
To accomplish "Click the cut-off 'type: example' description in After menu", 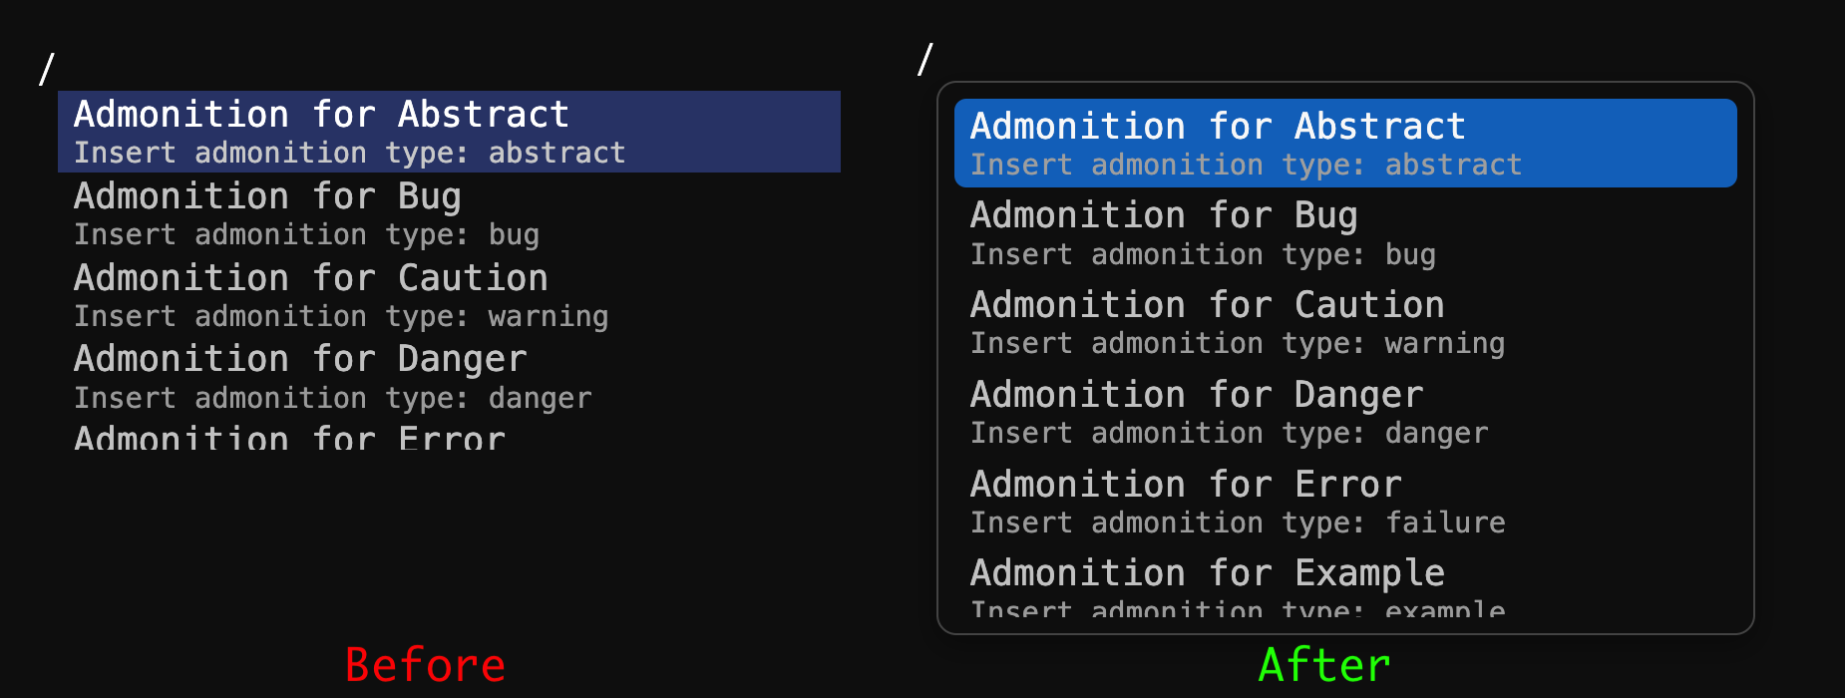I will click(x=1393, y=608).
